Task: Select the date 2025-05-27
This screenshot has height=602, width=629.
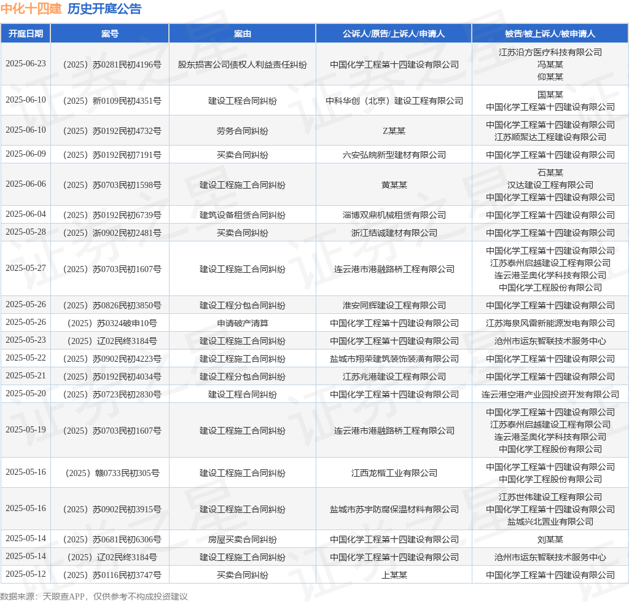Action: pyautogui.click(x=26, y=268)
